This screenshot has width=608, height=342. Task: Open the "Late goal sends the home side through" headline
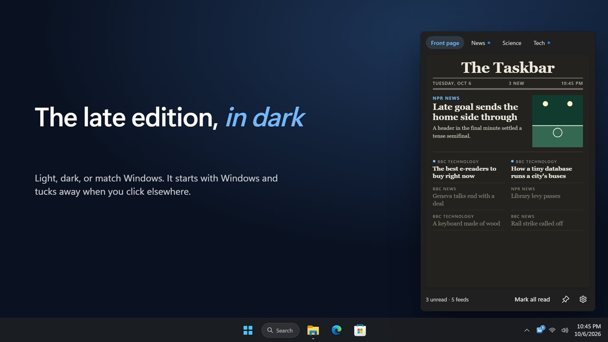pos(475,112)
